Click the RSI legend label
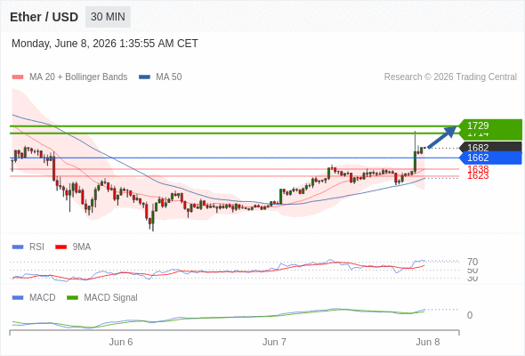The width and height of the screenshot is (525, 356). (x=36, y=247)
